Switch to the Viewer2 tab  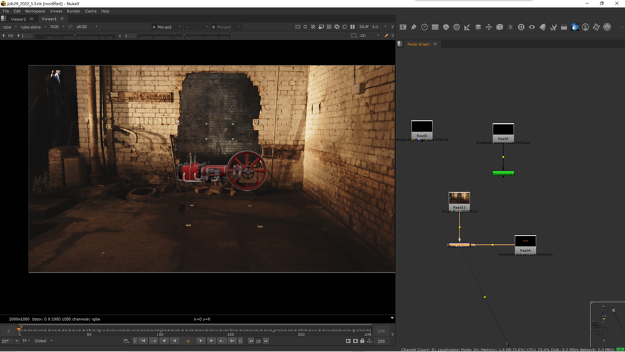pos(19,19)
